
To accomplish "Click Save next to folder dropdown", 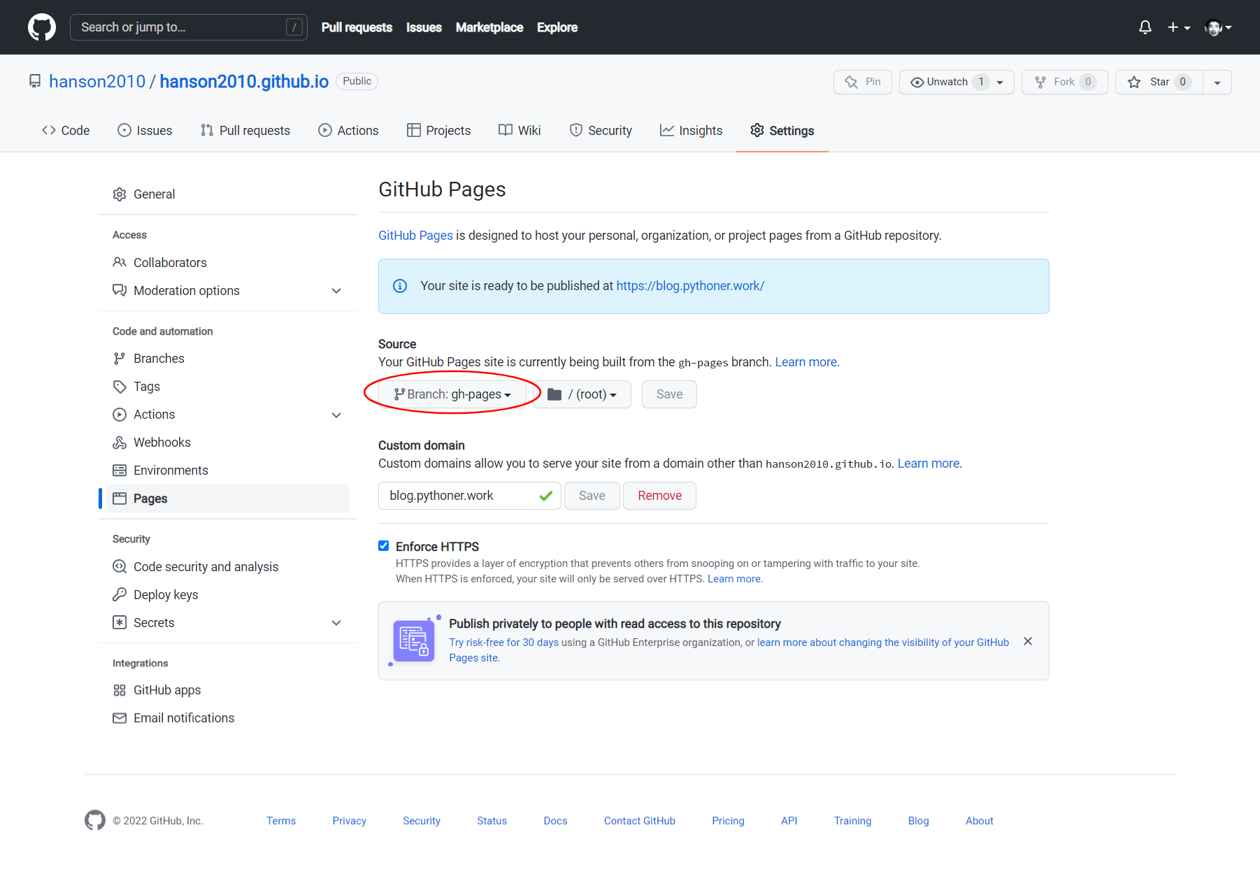I will coord(669,394).
